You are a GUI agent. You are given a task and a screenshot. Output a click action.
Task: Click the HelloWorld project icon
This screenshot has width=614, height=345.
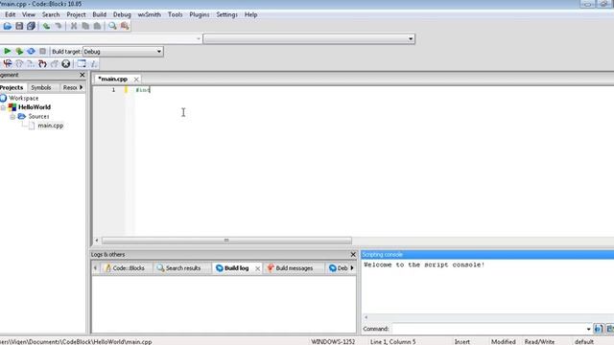tap(12, 107)
